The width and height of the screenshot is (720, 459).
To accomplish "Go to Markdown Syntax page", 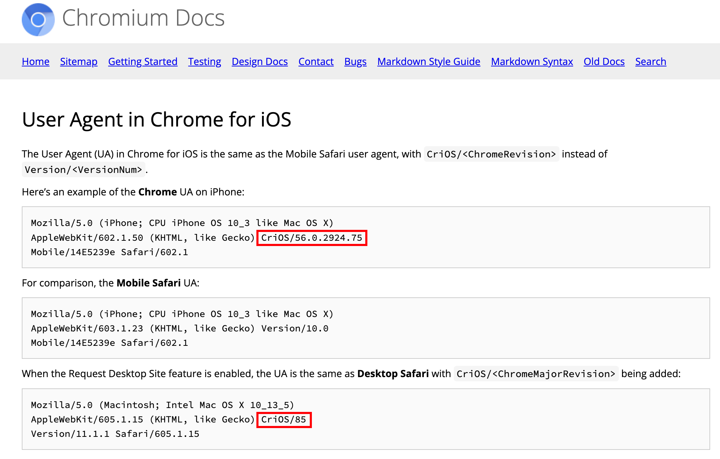I will pos(532,62).
